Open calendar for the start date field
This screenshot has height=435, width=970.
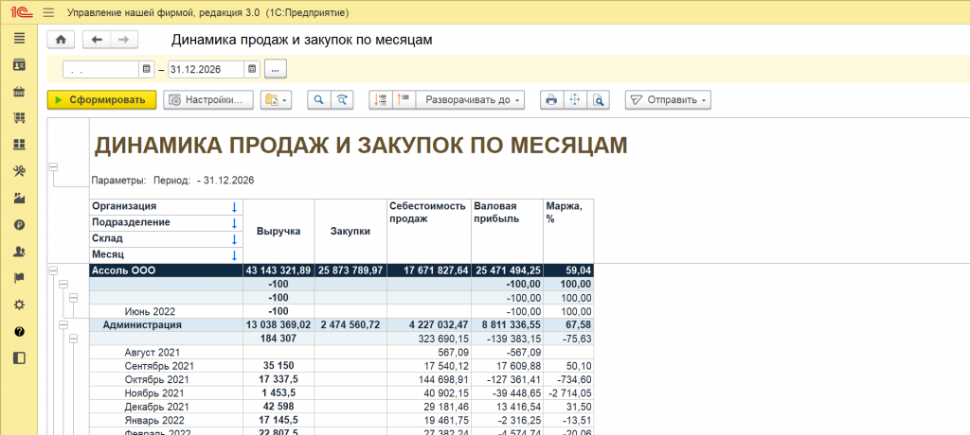click(147, 69)
